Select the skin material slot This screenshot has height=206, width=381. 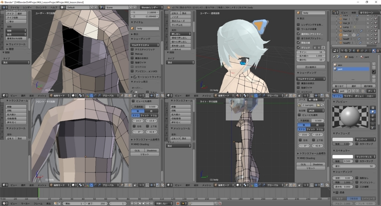click(351, 65)
